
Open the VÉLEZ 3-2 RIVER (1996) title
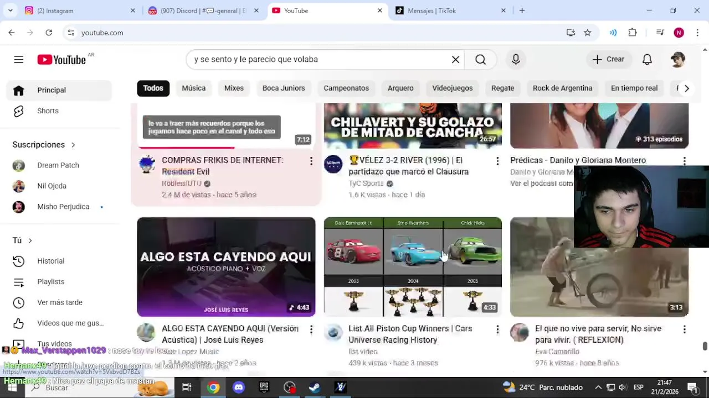409,166
